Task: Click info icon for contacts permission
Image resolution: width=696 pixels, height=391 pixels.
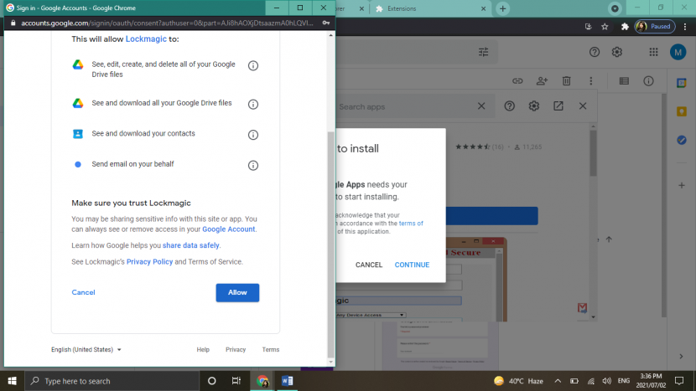Action: coord(253,135)
